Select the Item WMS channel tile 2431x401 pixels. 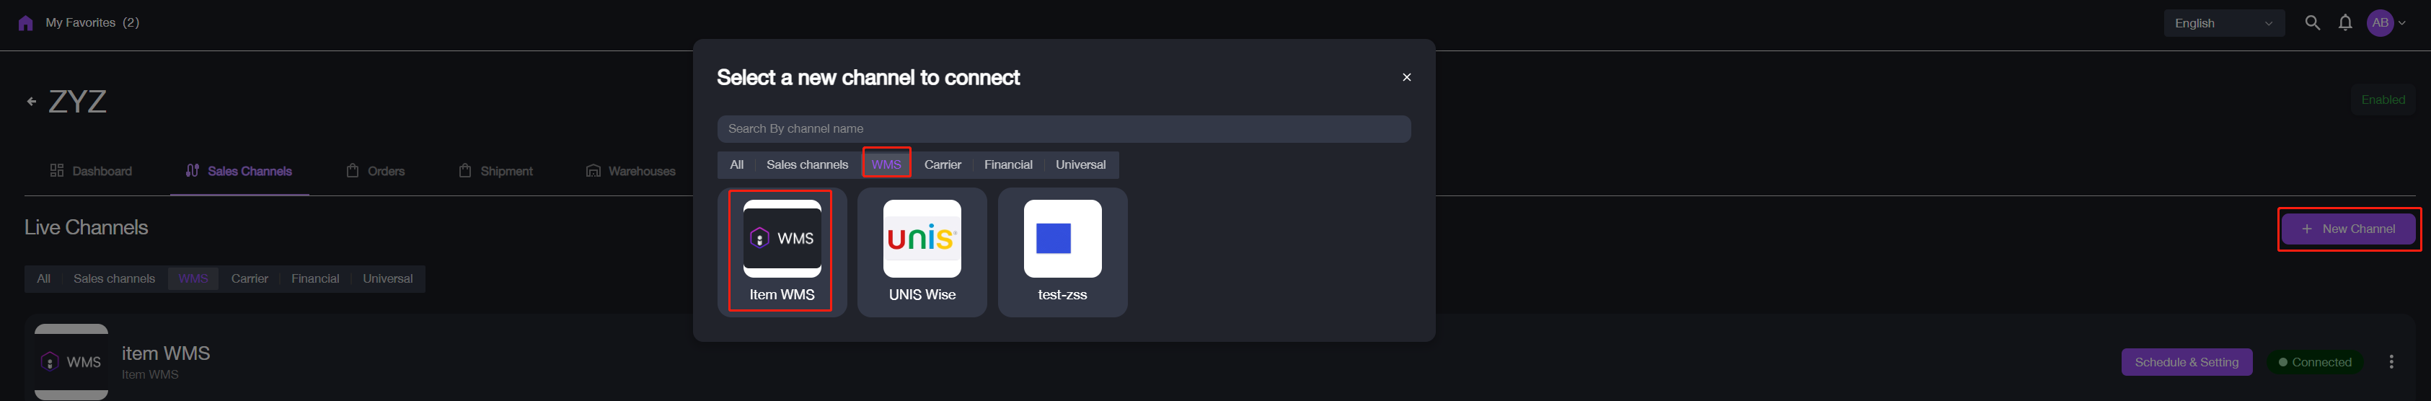[x=782, y=251]
